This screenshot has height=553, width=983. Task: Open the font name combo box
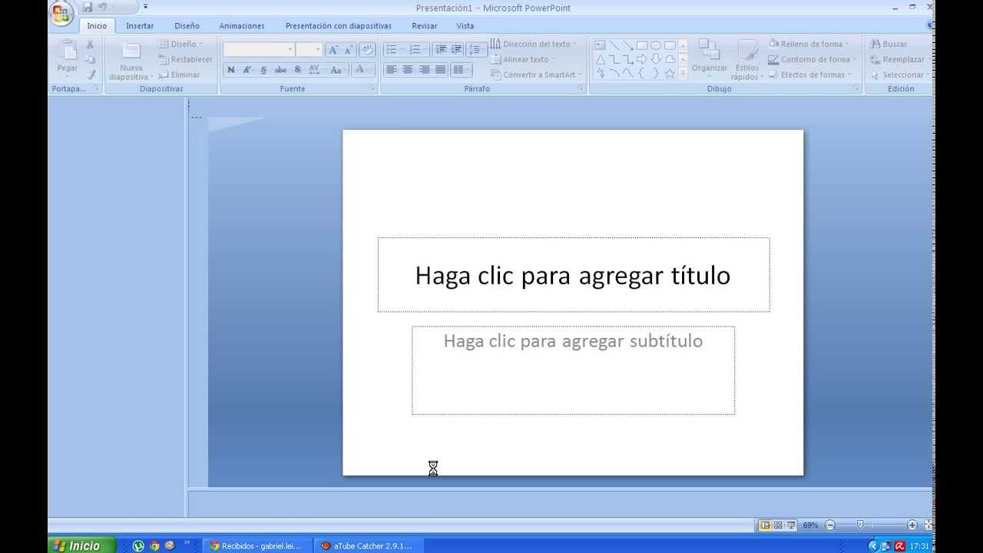click(x=259, y=49)
